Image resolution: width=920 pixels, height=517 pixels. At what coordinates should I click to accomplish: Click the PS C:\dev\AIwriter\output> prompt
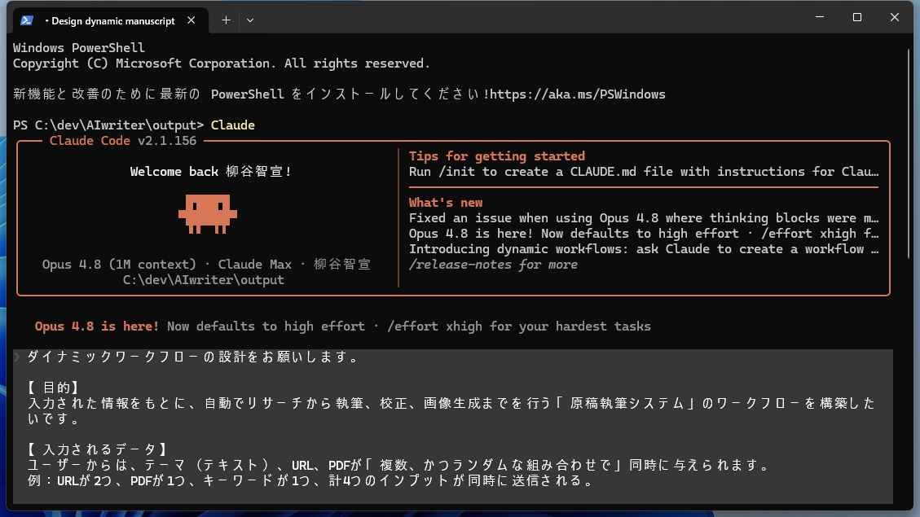[x=108, y=125]
